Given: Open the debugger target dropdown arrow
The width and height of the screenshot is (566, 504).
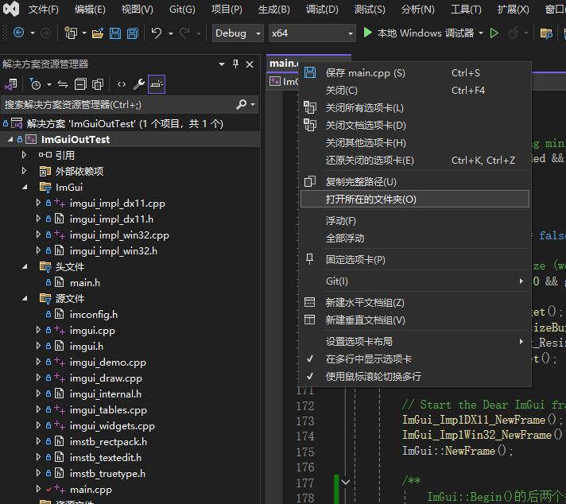Looking at the screenshot, I should [x=481, y=33].
